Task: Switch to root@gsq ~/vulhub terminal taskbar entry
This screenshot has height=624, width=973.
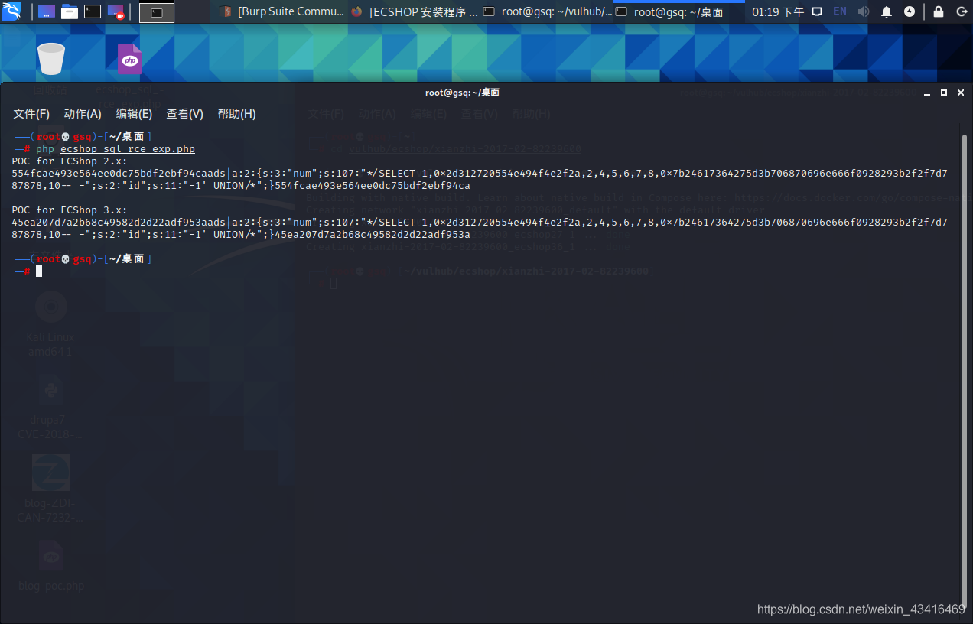Action: [548, 12]
